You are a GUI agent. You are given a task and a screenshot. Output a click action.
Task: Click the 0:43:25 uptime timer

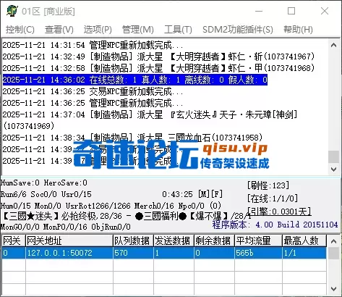coord(177,194)
